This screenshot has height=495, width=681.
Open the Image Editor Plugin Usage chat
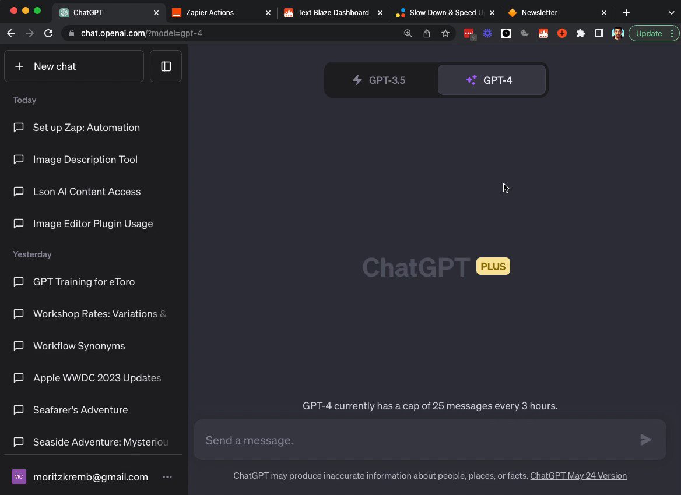(x=93, y=224)
